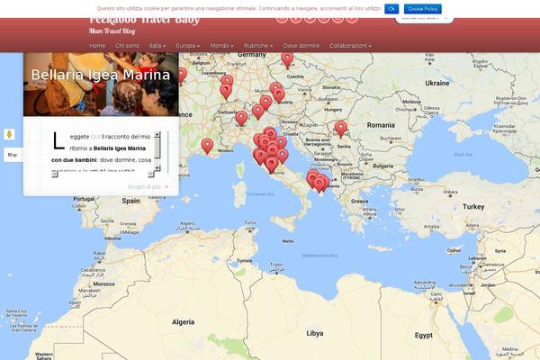540x360 pixels.
Task: Click the Greece label on the map
Action: 359,202
